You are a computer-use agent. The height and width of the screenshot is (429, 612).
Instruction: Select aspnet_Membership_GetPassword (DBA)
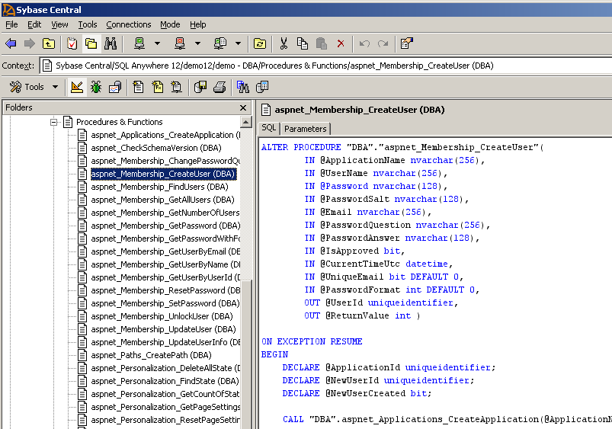[x=165, y=226]
